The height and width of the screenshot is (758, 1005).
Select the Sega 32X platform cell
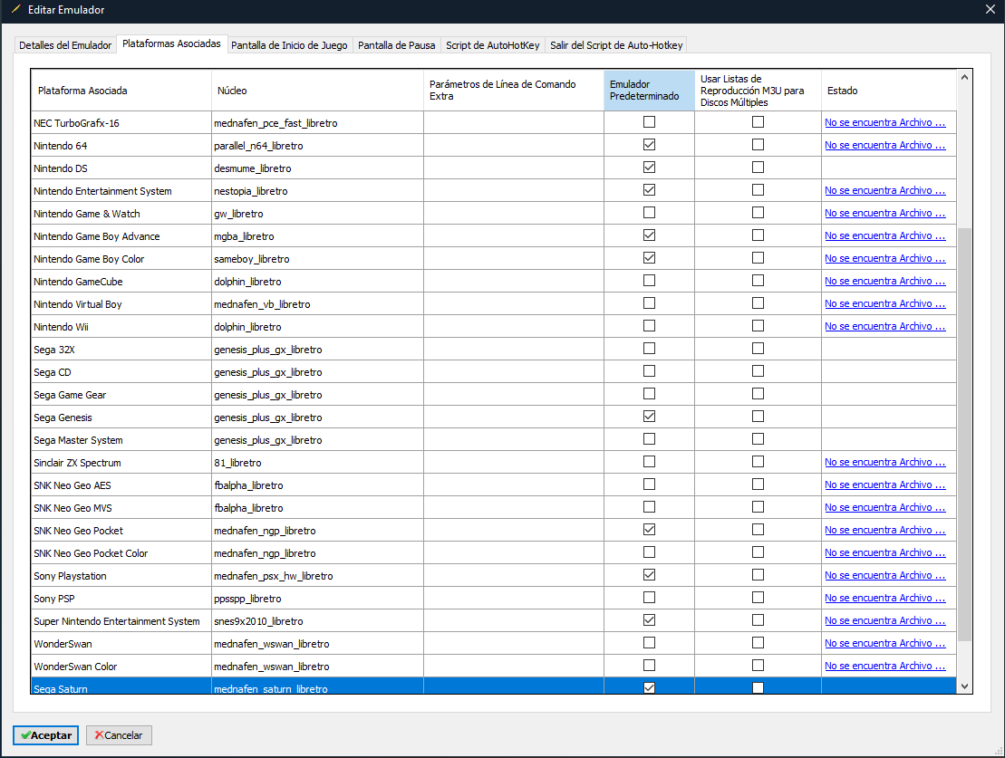[x=121, y=350]
